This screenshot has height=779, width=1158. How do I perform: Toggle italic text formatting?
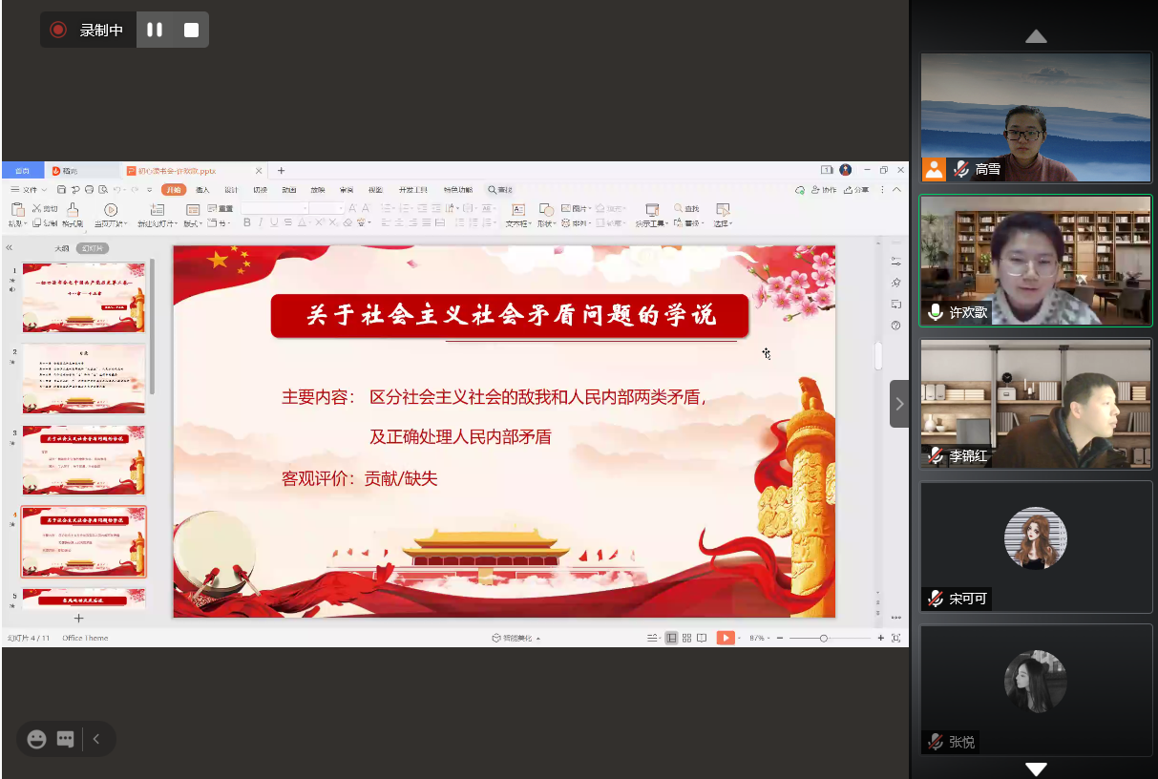(261, 222)
